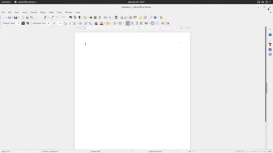273x153 pixels.
Task: Open the sidebar Gallery panel icon
Action: click(270, 50)
